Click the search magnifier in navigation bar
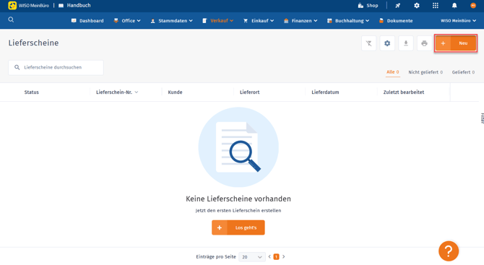The height and width of the screenshot is (265, 484). [x=11, y=19]
